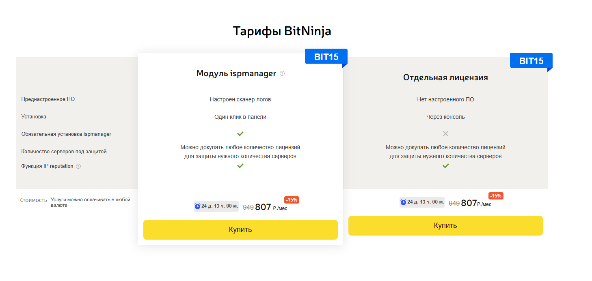The width and height of the screenshot is (592, 281).
Task: Click the clock icon in ispmanager module timer
Action: coord(197,206)
